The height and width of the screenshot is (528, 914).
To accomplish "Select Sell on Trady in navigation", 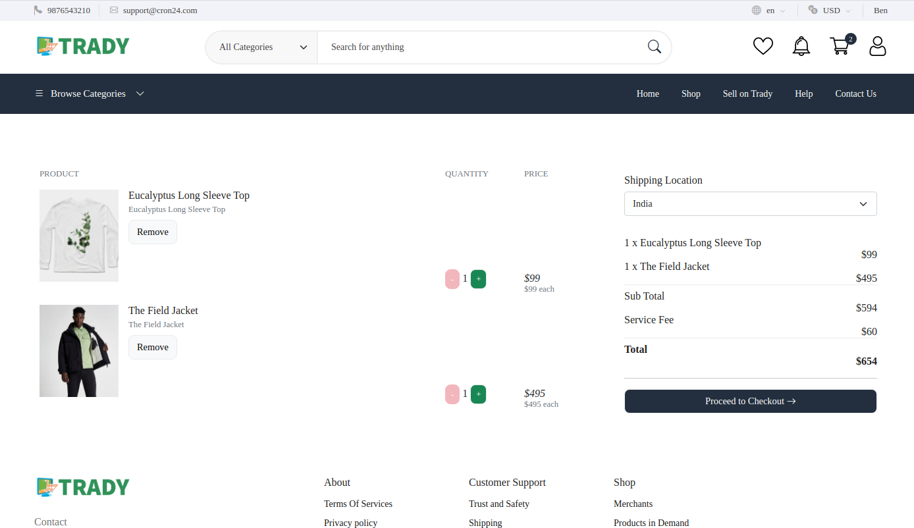I will 747,93.
